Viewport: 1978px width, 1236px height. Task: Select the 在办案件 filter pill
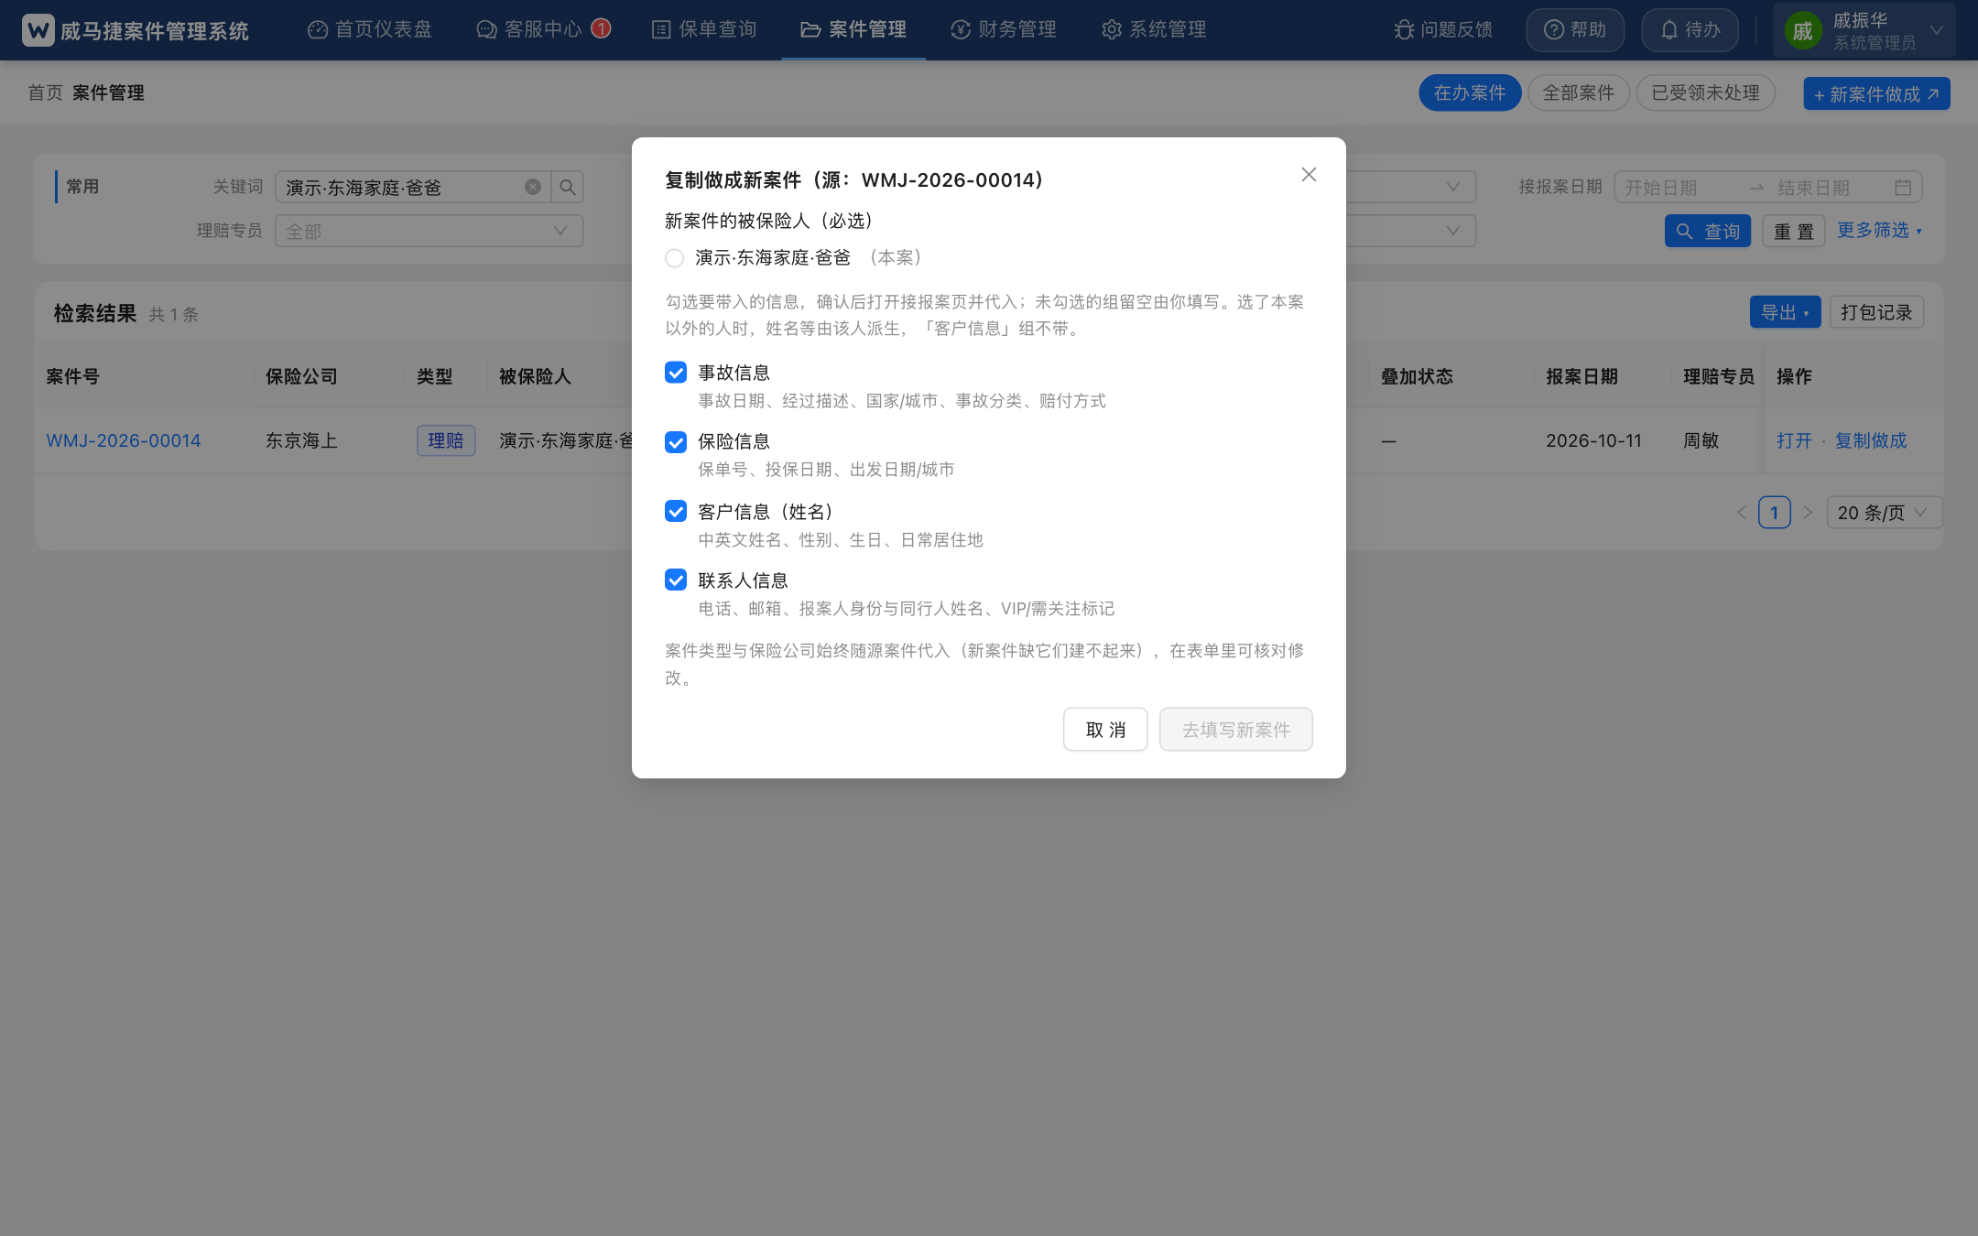click(1470, 92)
